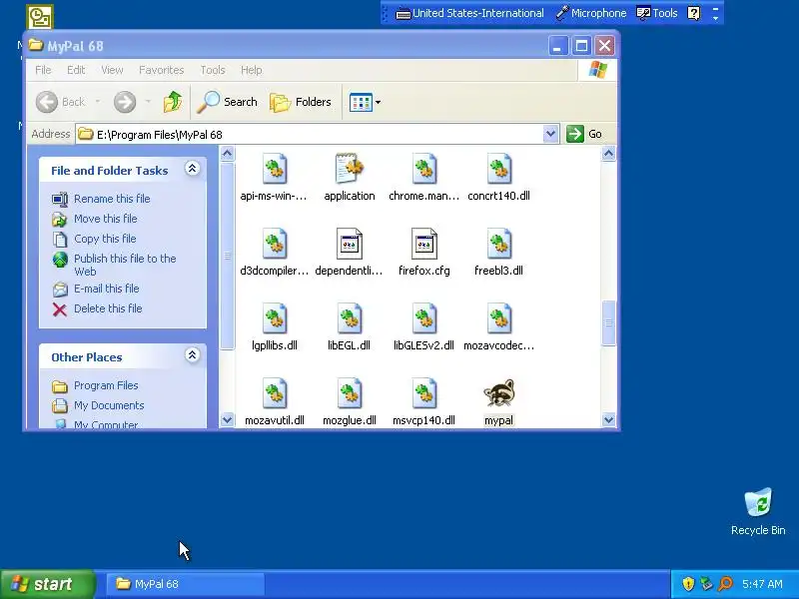Click the United States-International keyboard layout
The height and width of the screenshot is (599, 799).
coord(469,13)
